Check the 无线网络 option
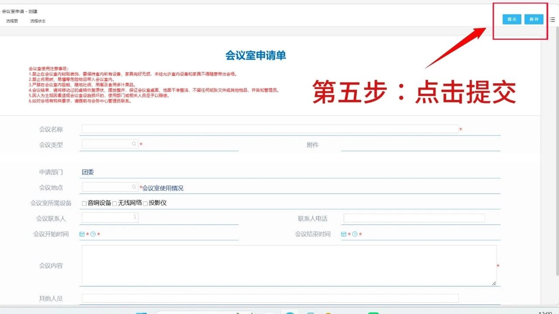This screenshot has width=559, height=314. (x=114, y=202)
